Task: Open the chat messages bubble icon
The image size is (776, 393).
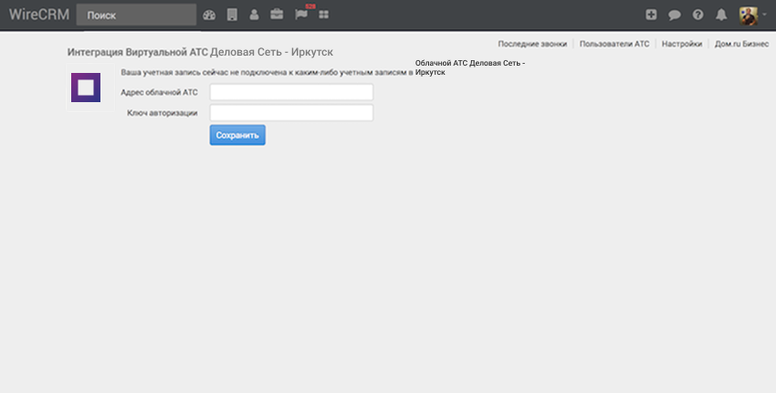Action: 675,15
